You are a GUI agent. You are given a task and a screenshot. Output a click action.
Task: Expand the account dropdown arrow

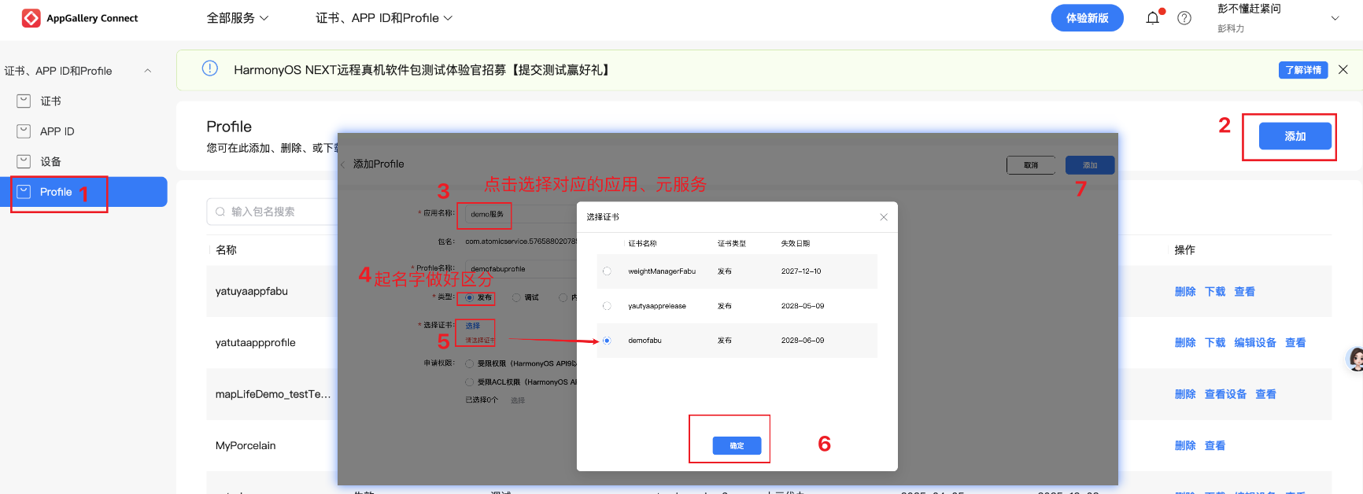[x=1335, y=18]
